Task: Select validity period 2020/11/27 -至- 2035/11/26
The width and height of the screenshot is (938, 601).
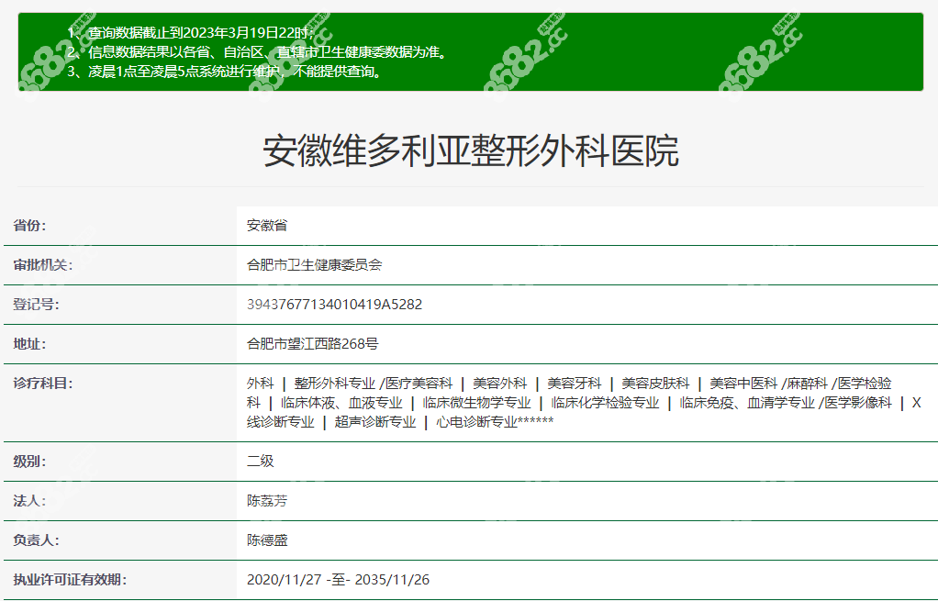Action: click(x=338, y=580)
